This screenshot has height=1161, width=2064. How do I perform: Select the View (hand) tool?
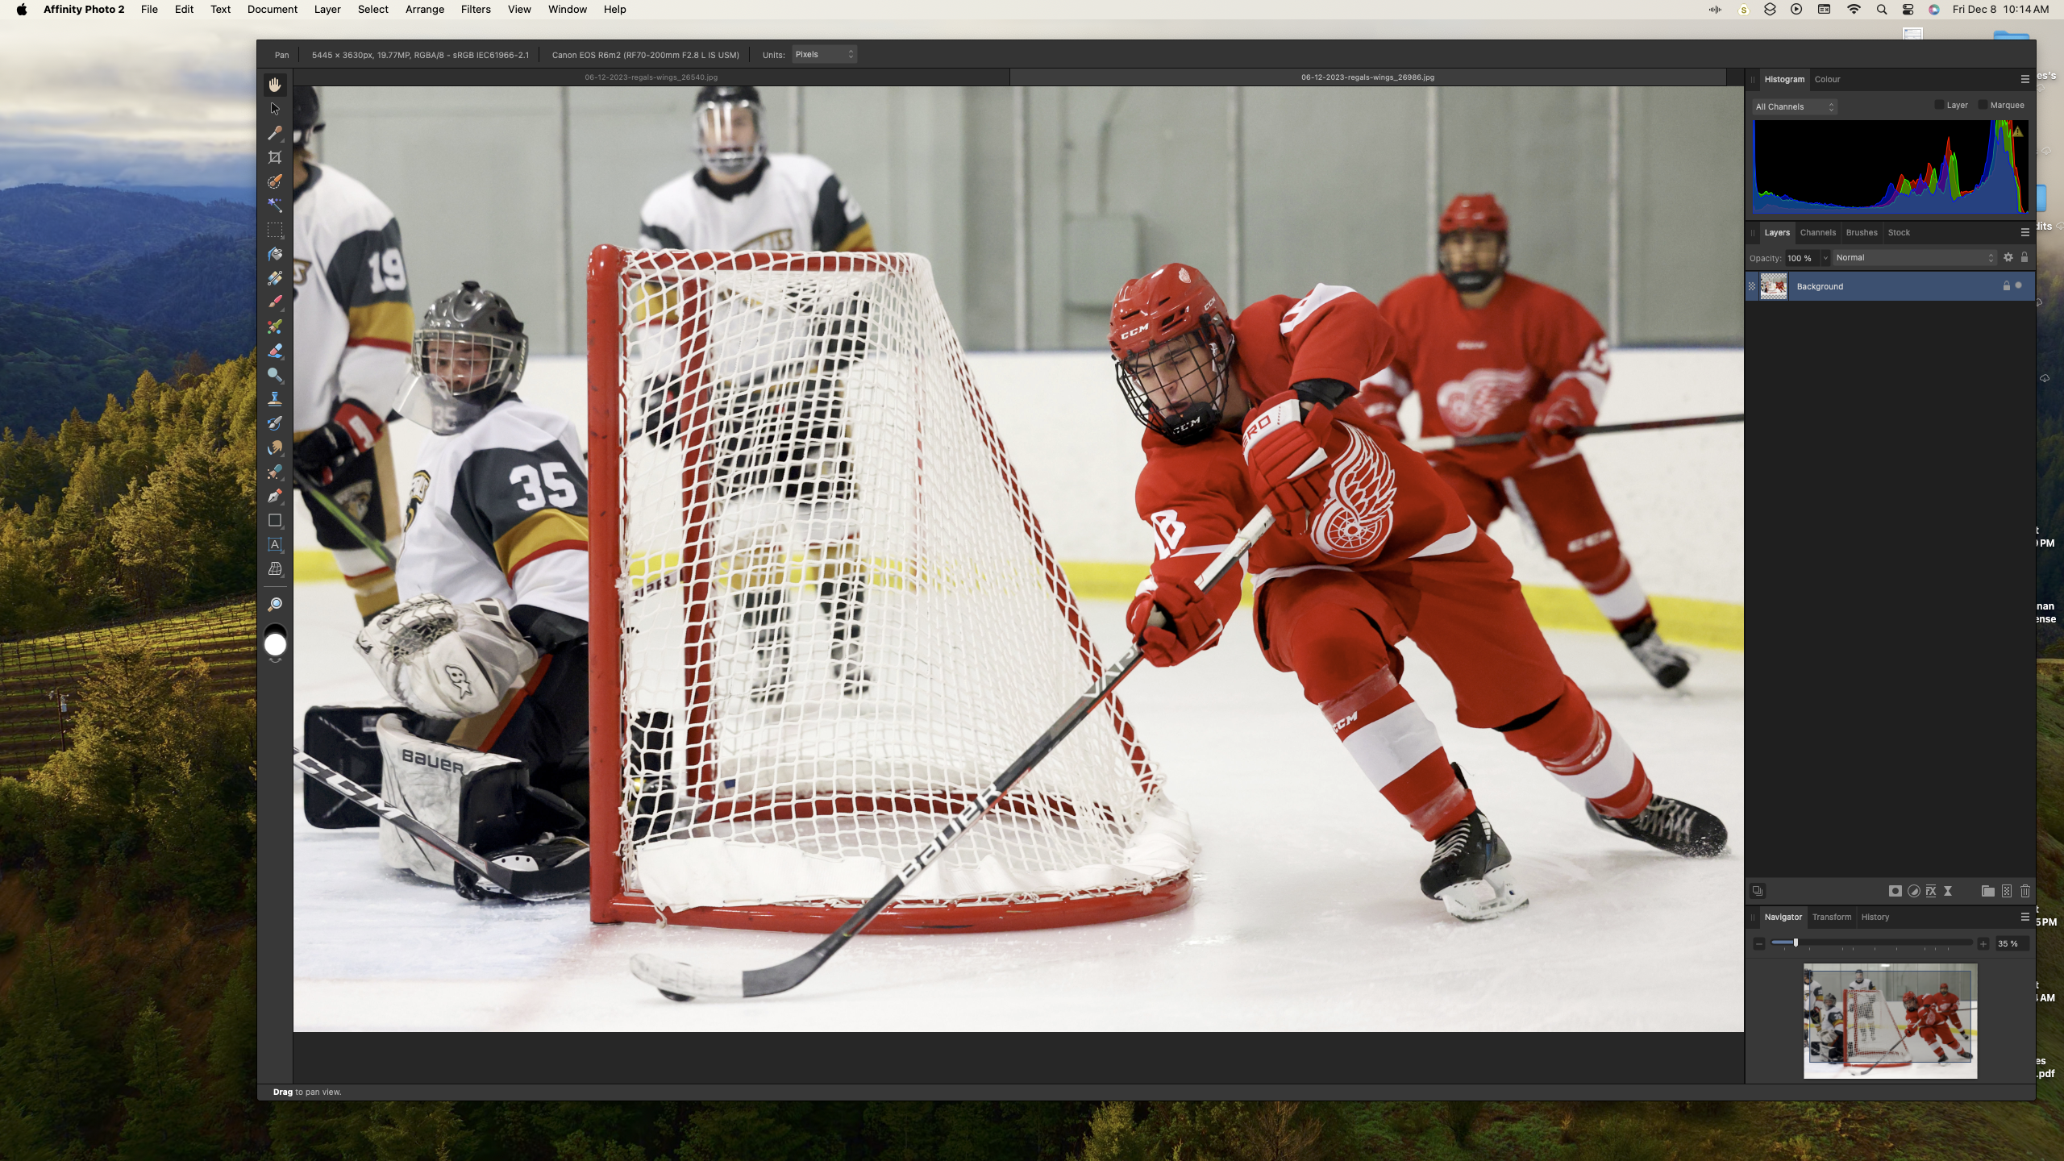pyautogui.click(x=275, y=85)
